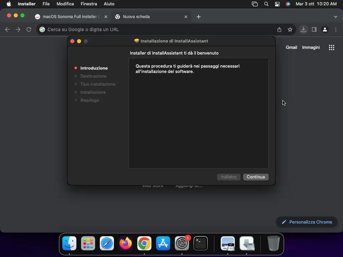Go back in Chrome
The image size is (343, 257).
[x=7, y=29]
